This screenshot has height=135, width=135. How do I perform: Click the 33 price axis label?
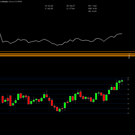(x=128, y=109)
